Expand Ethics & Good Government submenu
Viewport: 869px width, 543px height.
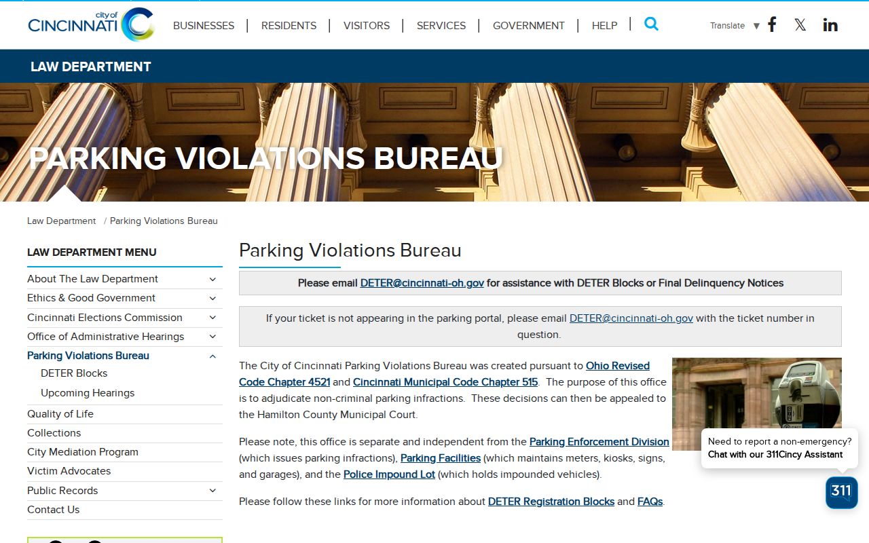(x=212, y=298)
